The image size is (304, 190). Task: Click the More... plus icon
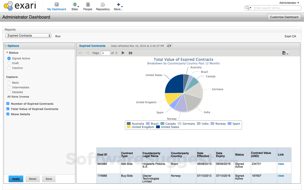click(x=118, y=4)
